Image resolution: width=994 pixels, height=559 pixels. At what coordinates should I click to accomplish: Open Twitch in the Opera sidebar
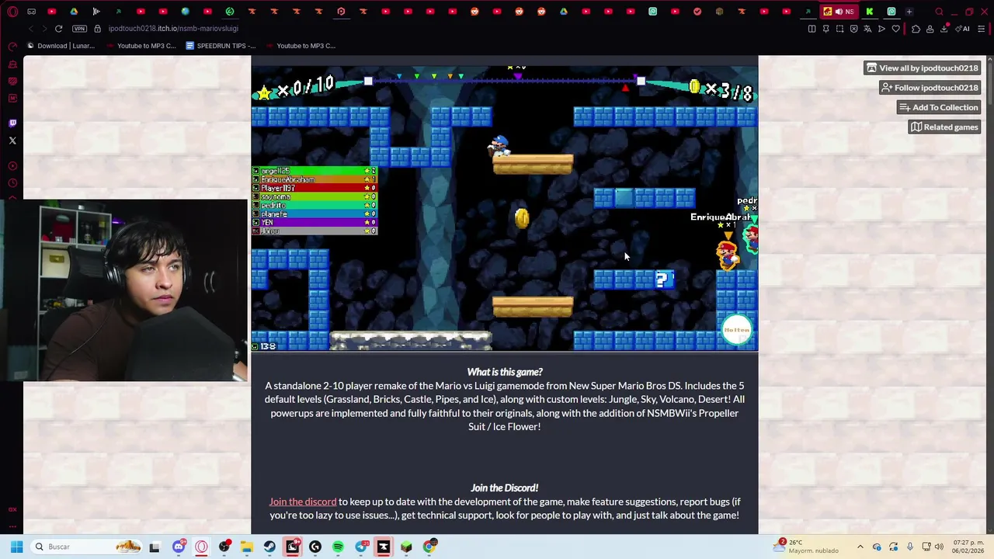point(12,123)
